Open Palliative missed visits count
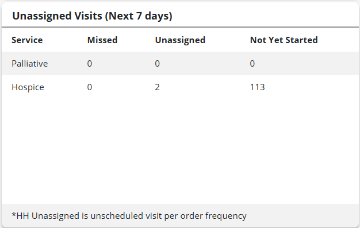Viewport: 360px width, 228px height. [x=90, y=64]
